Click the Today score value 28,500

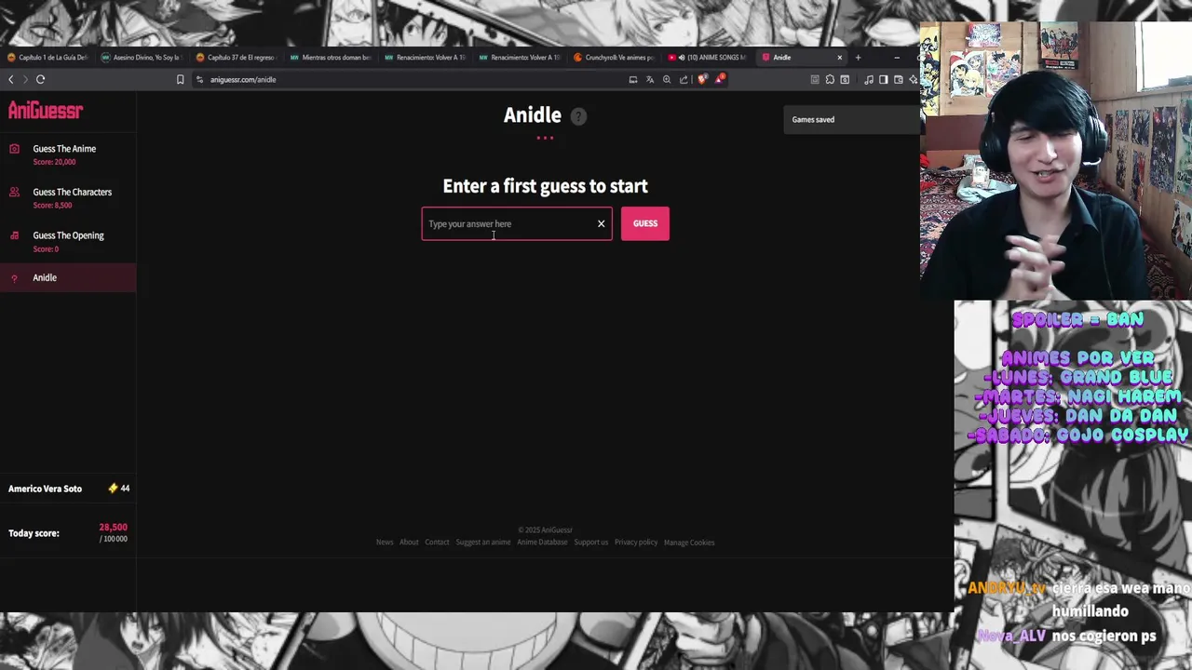click(x=114, y=528)
